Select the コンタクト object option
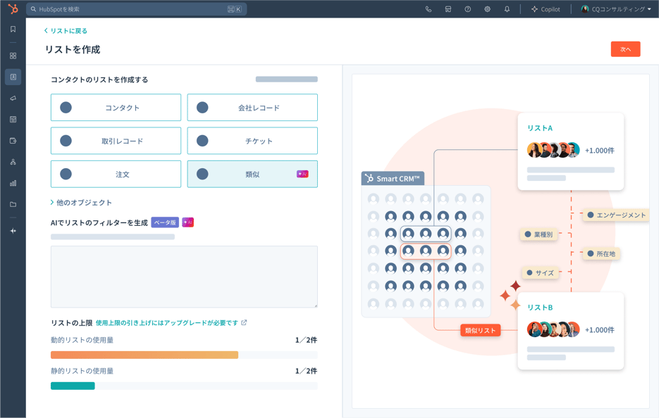The width and height of the screenshot is (659, 418). point(116,108)
